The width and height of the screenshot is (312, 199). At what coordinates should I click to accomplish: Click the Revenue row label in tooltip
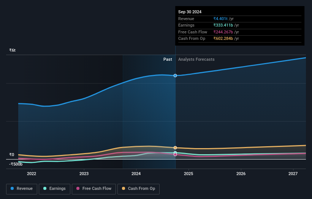[x=186, y=19]
